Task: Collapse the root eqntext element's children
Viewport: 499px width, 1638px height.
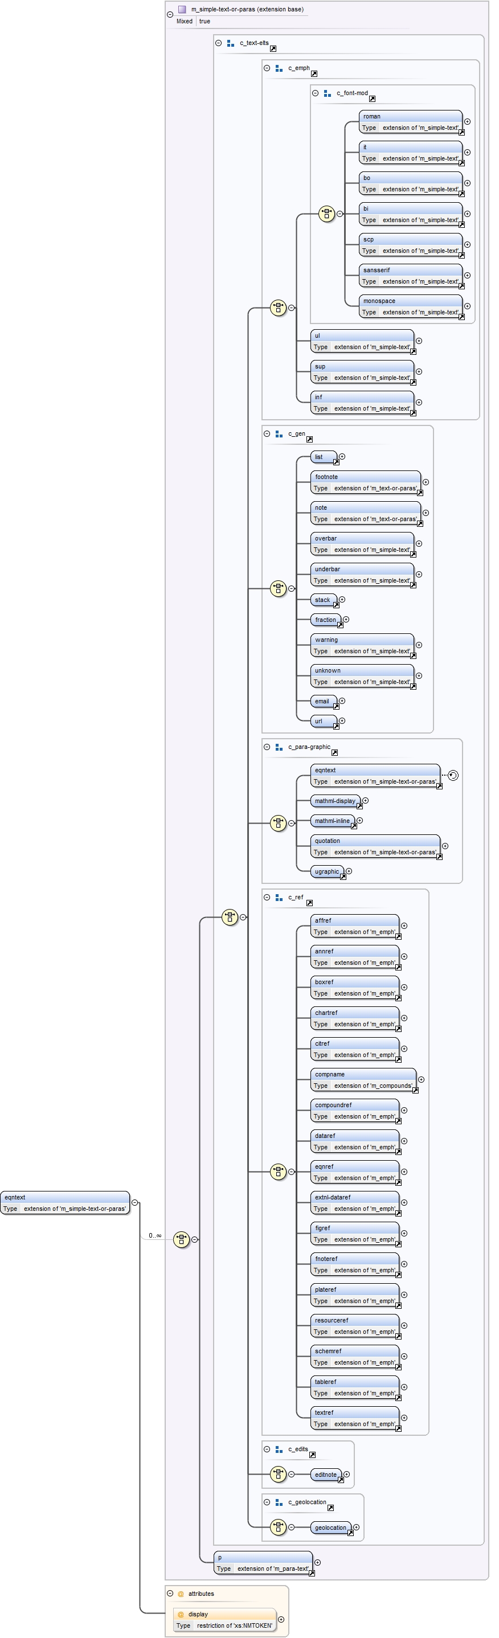Action: click(135, 1202)
